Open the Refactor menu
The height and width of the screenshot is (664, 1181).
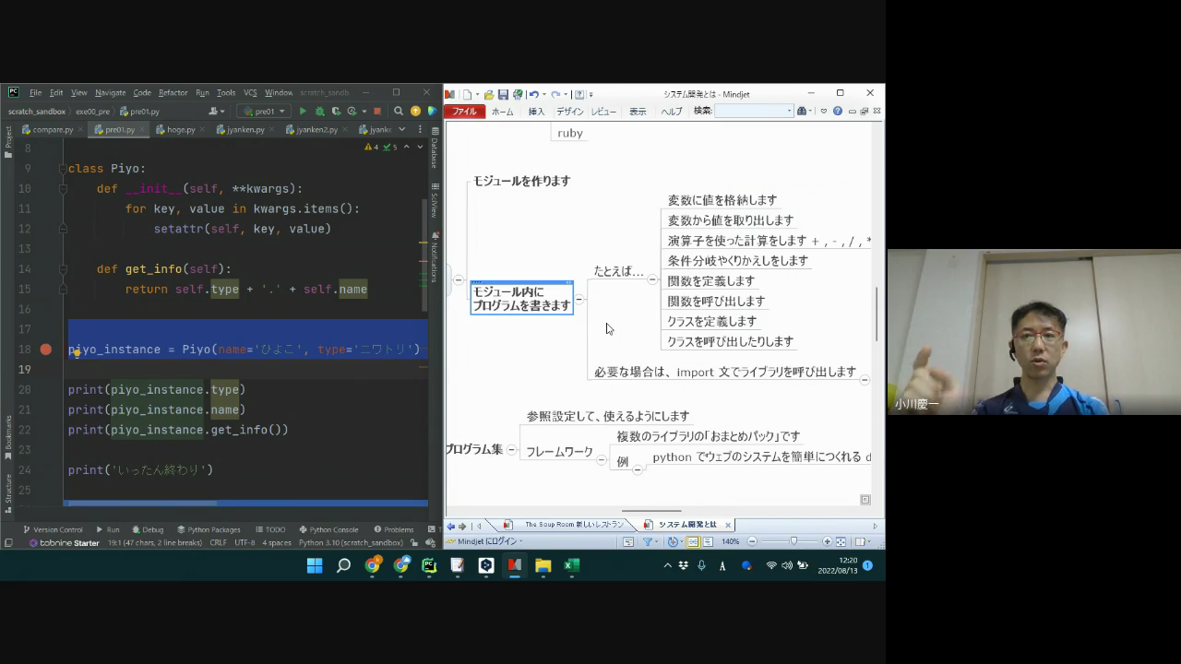click(x=173, y=93)
